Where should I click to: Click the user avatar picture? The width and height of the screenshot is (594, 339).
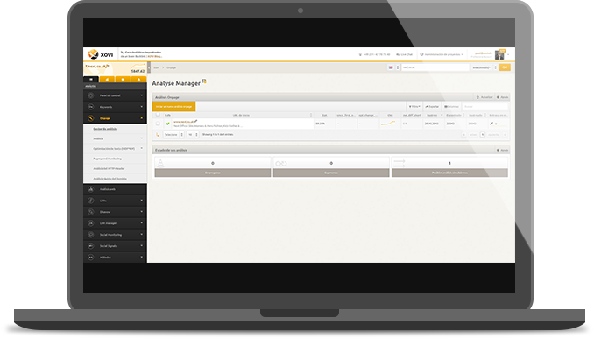[x=499, y=55]
